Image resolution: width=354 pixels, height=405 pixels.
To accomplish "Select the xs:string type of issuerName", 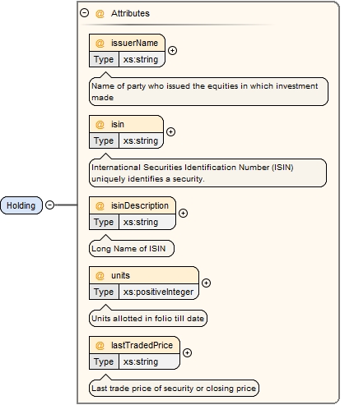I will [142, 59].
